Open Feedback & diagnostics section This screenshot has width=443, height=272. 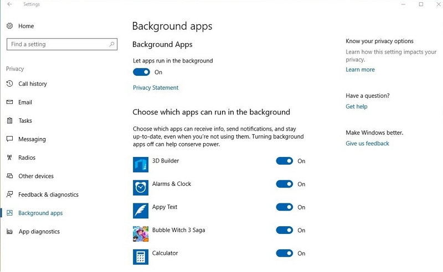(48, 195)
